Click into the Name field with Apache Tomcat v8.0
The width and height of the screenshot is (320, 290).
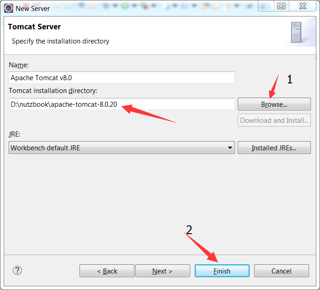(x=122, y=77)
